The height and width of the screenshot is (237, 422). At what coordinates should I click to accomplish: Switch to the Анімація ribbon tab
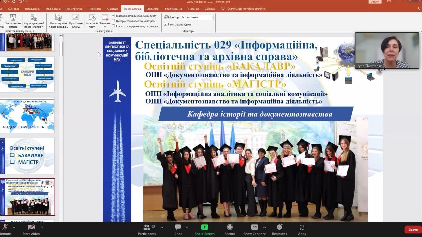pos(112,9)
